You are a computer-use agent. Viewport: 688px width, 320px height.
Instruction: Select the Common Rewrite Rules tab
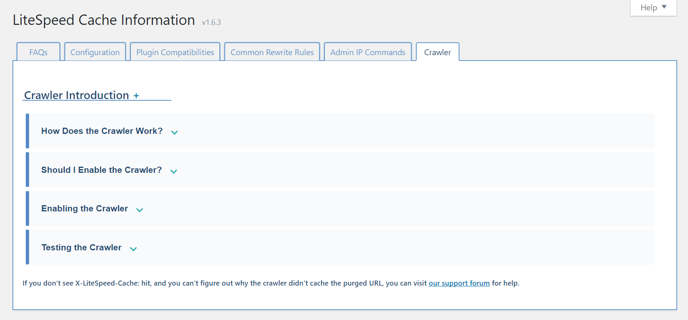[272, 52]
